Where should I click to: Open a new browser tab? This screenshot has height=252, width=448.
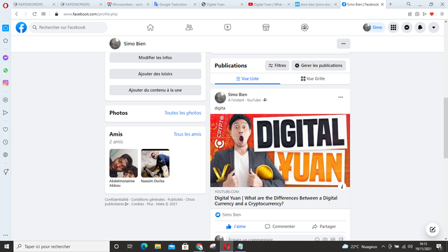(x=391, y=4)
